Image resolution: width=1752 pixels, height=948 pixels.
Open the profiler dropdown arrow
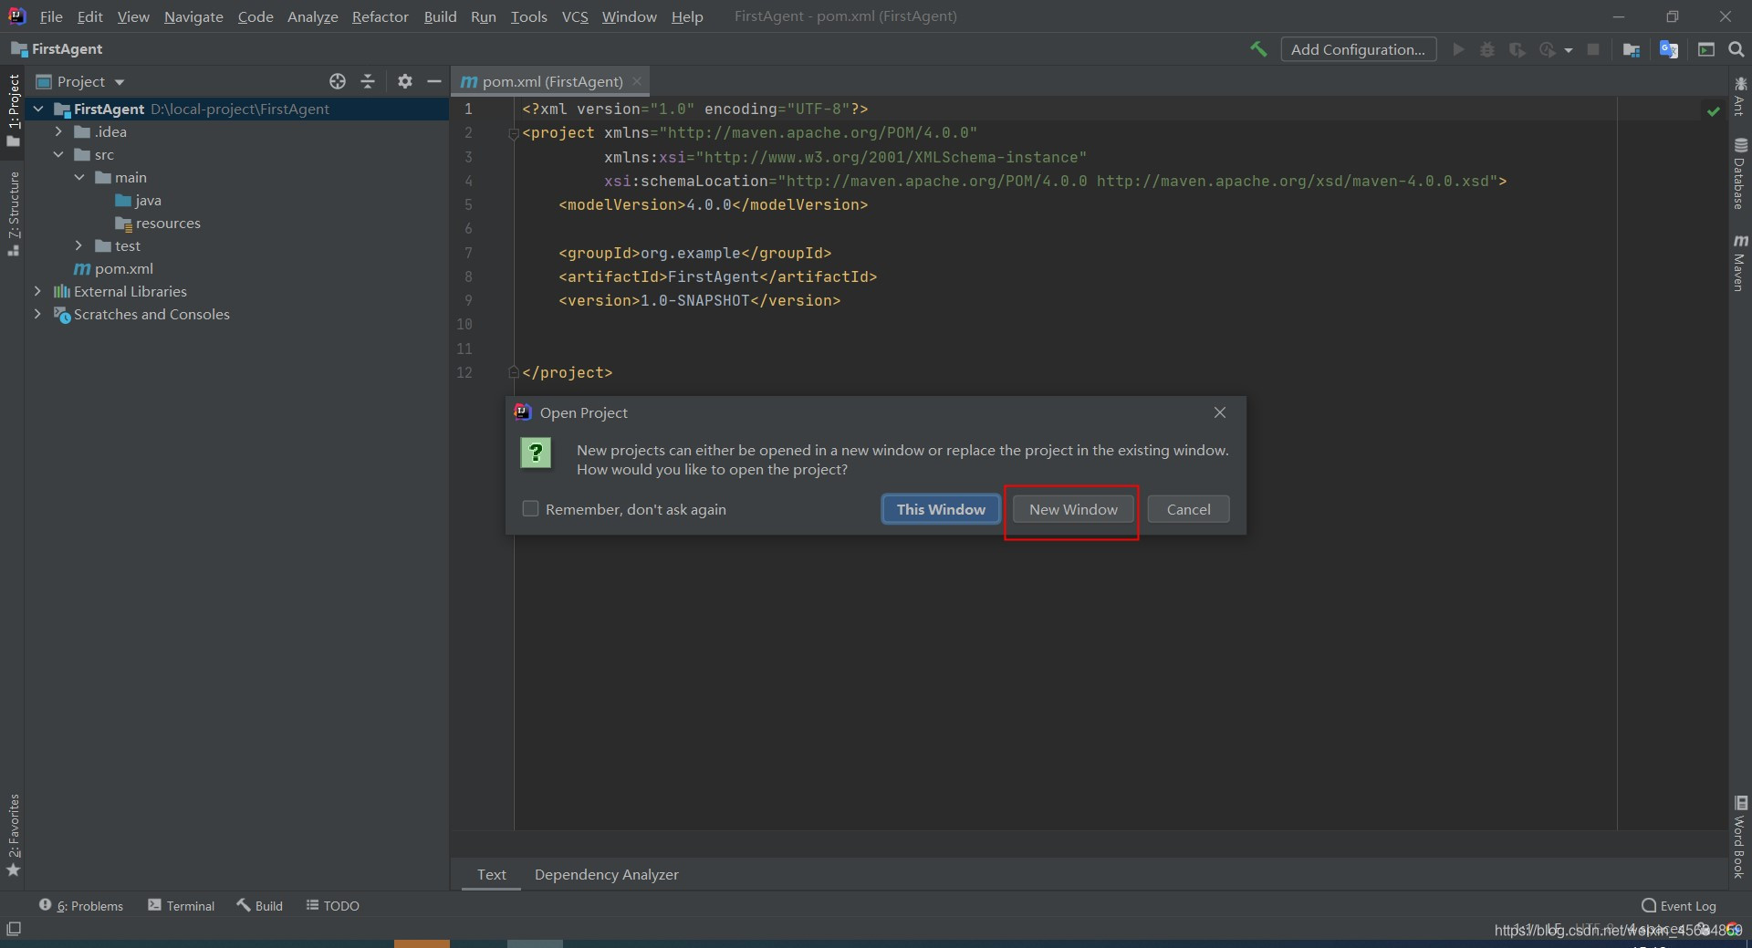click(1569, 50)
